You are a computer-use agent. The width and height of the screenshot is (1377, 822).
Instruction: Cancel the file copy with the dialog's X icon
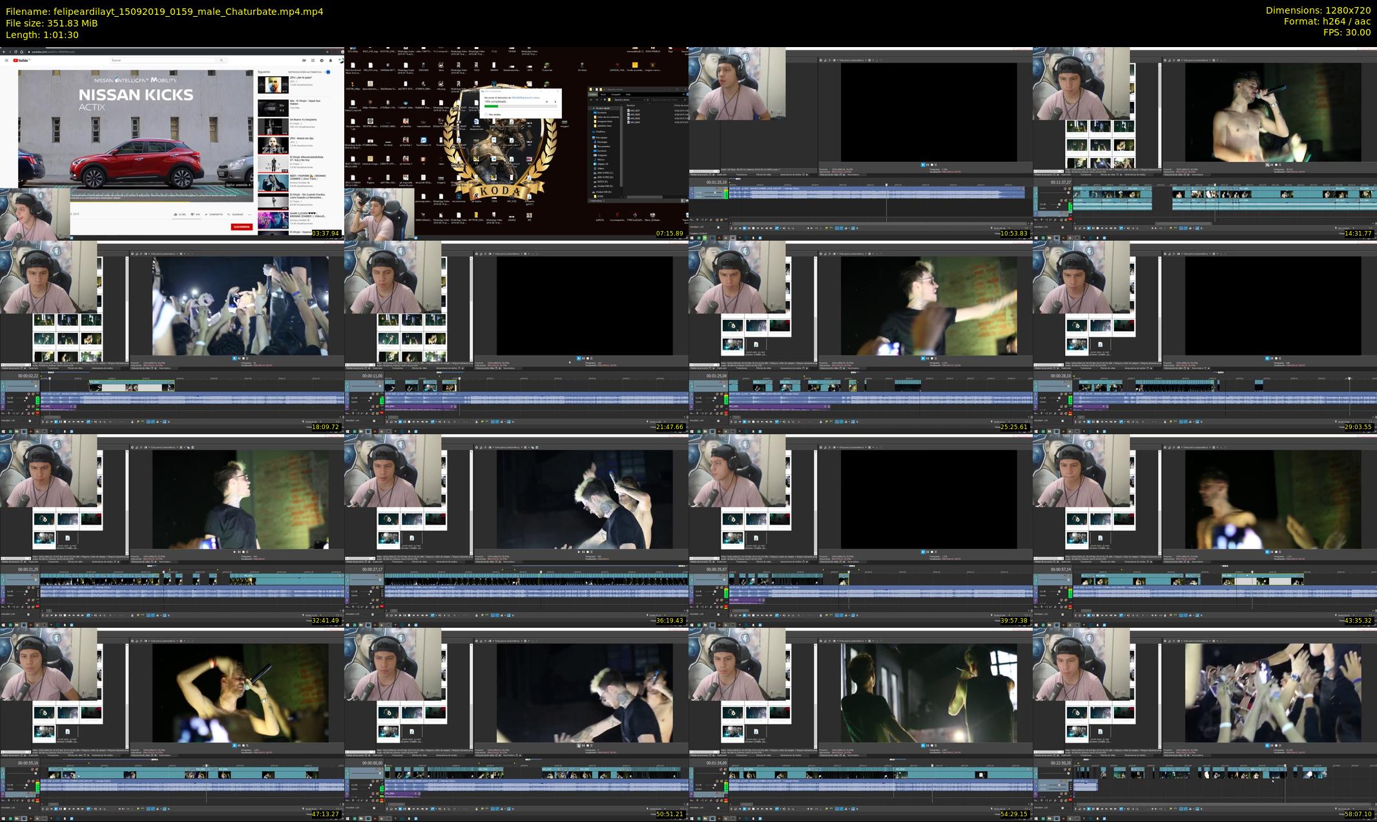tap(555, 102)
